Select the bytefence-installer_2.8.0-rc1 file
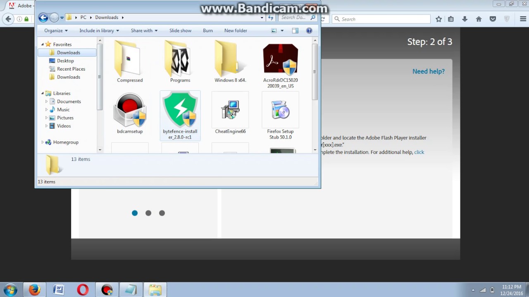The width and height of the screenshot is (529, 297). (180, 115)
